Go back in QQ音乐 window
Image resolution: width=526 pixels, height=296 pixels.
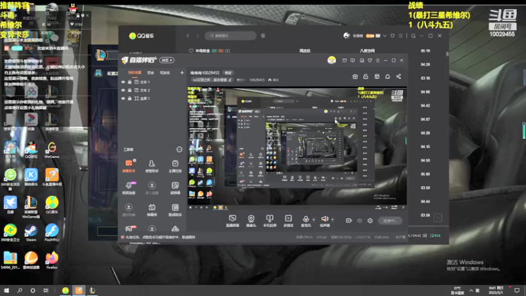pos(188,36)
